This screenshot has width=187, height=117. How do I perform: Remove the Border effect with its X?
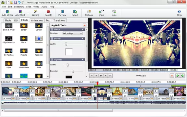tap(83, 38)
